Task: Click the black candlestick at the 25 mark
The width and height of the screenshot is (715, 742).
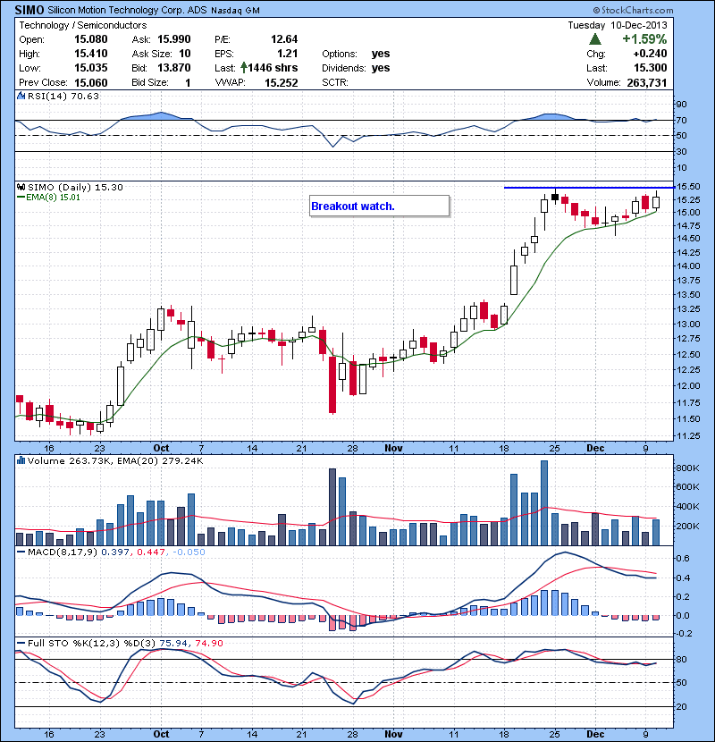Action: 555,197
